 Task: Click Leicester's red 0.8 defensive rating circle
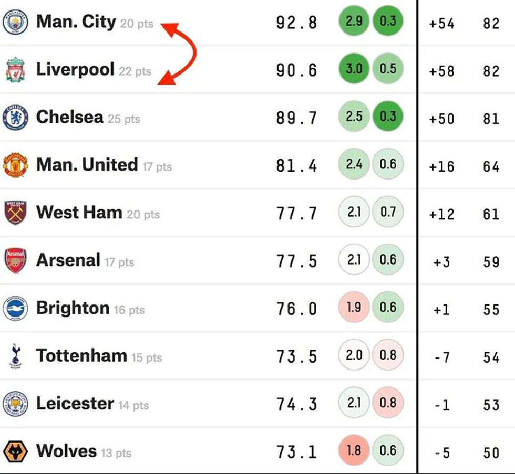point(388,403)
